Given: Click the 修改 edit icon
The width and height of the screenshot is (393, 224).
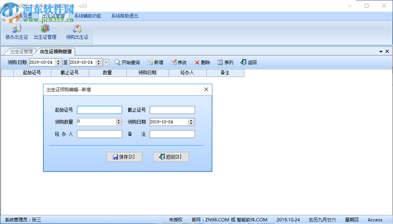Looking at the screenshot, I should click(x=178, y=62).
